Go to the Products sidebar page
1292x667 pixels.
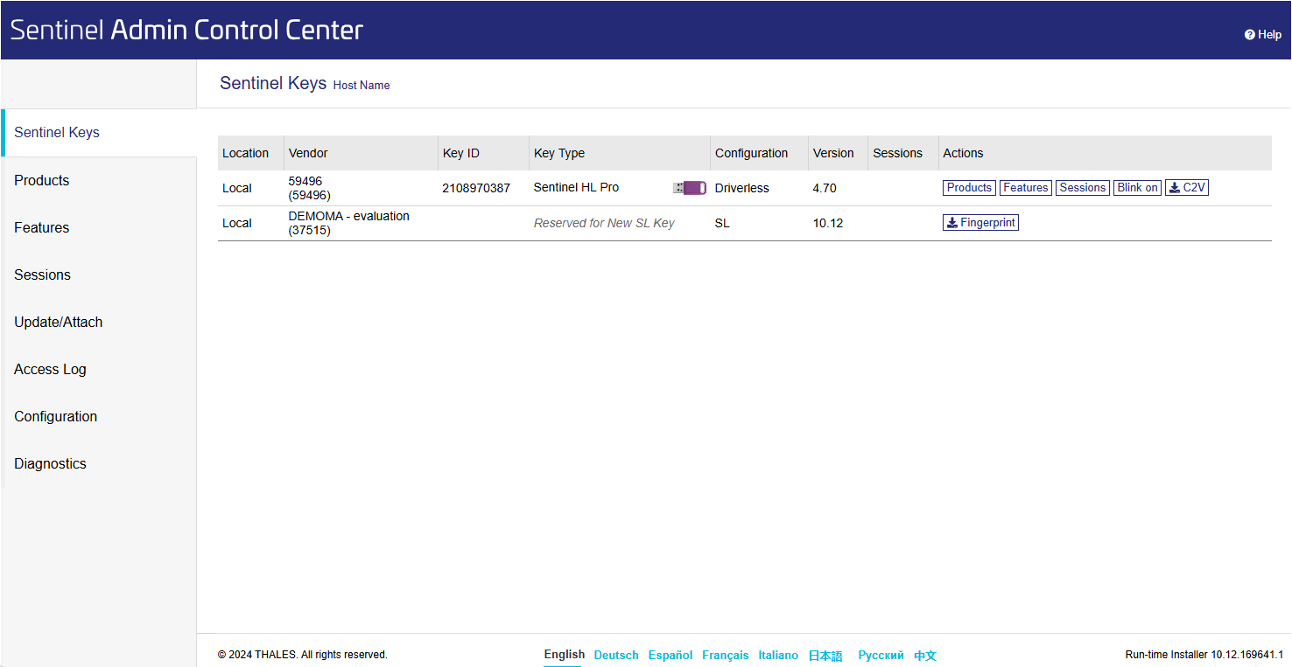pyautogui.click(x=99, y=180)
